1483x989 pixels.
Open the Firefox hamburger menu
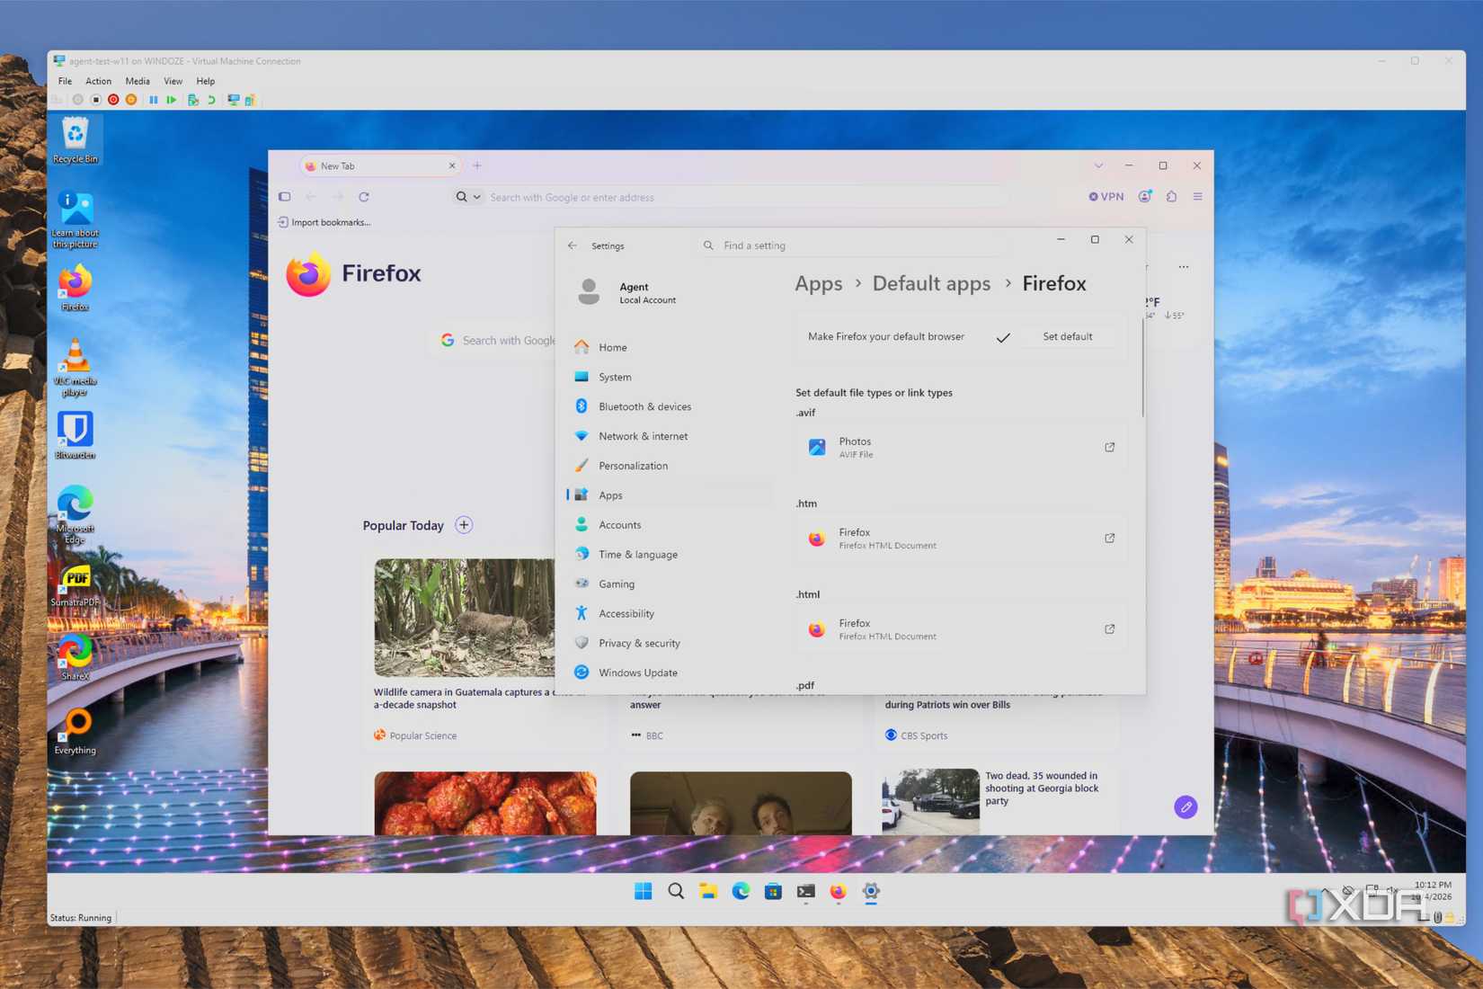coord(1197,196)
